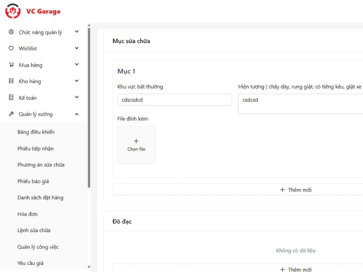Click the VC Garage logo icon
363x272 pixels.
(x=13, y=11)
